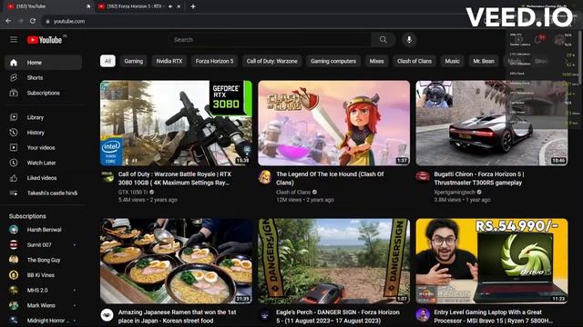Close the Forza Horizon 5 browser tab

click(x=179, y=6)
